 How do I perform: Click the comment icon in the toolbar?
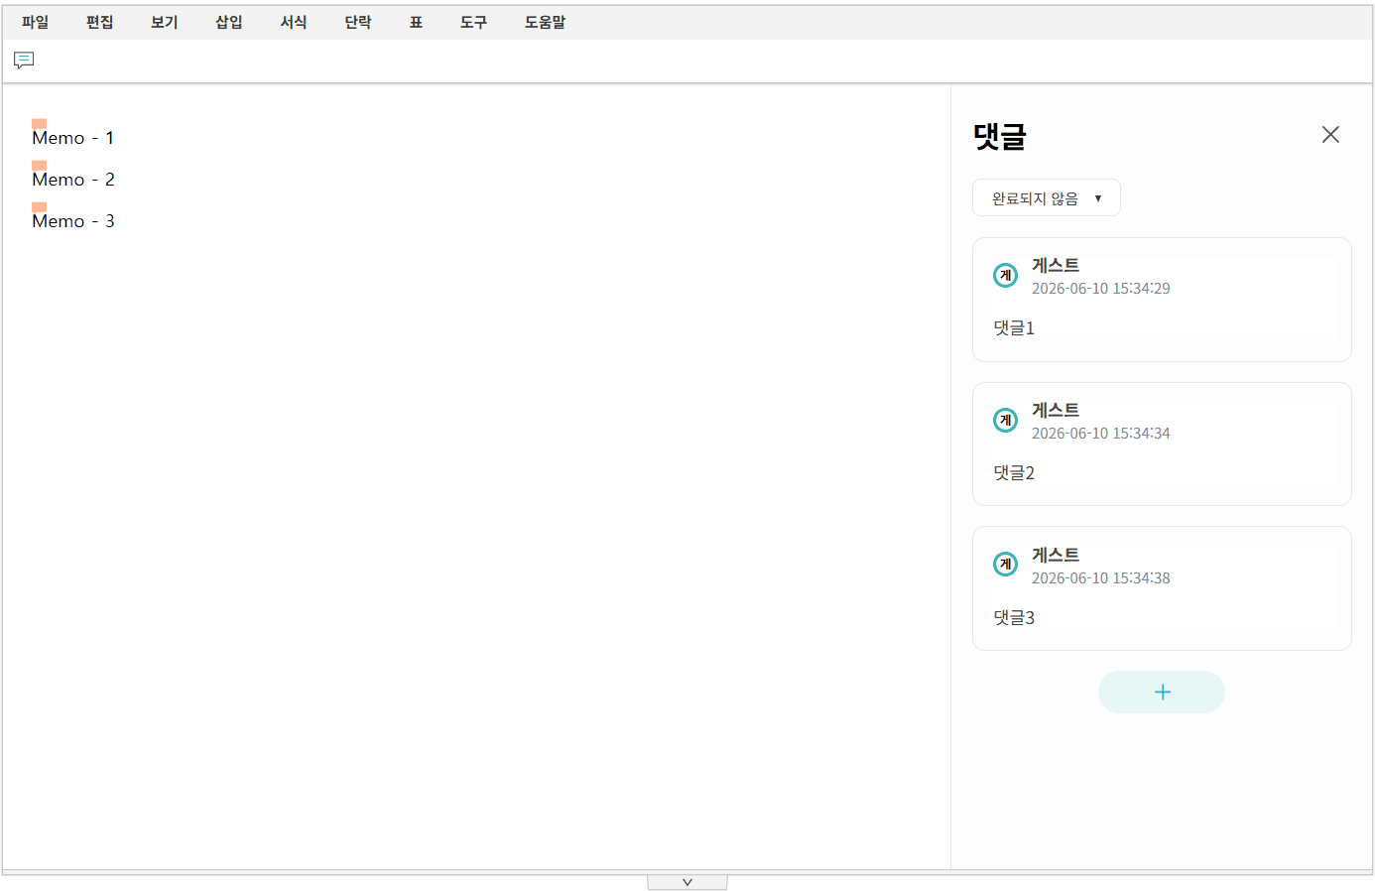tap(24, 61)
